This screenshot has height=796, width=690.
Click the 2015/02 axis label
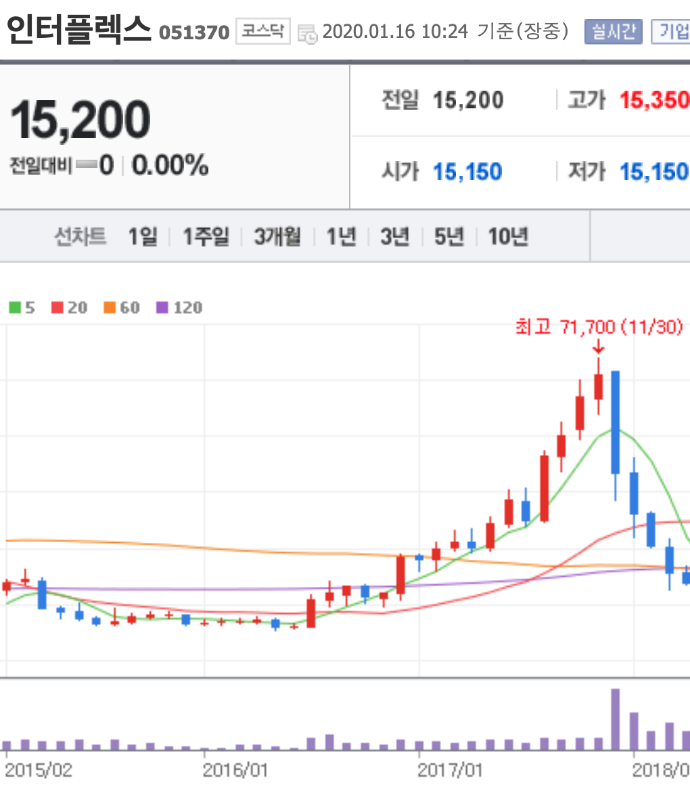(x=39, y=770)
